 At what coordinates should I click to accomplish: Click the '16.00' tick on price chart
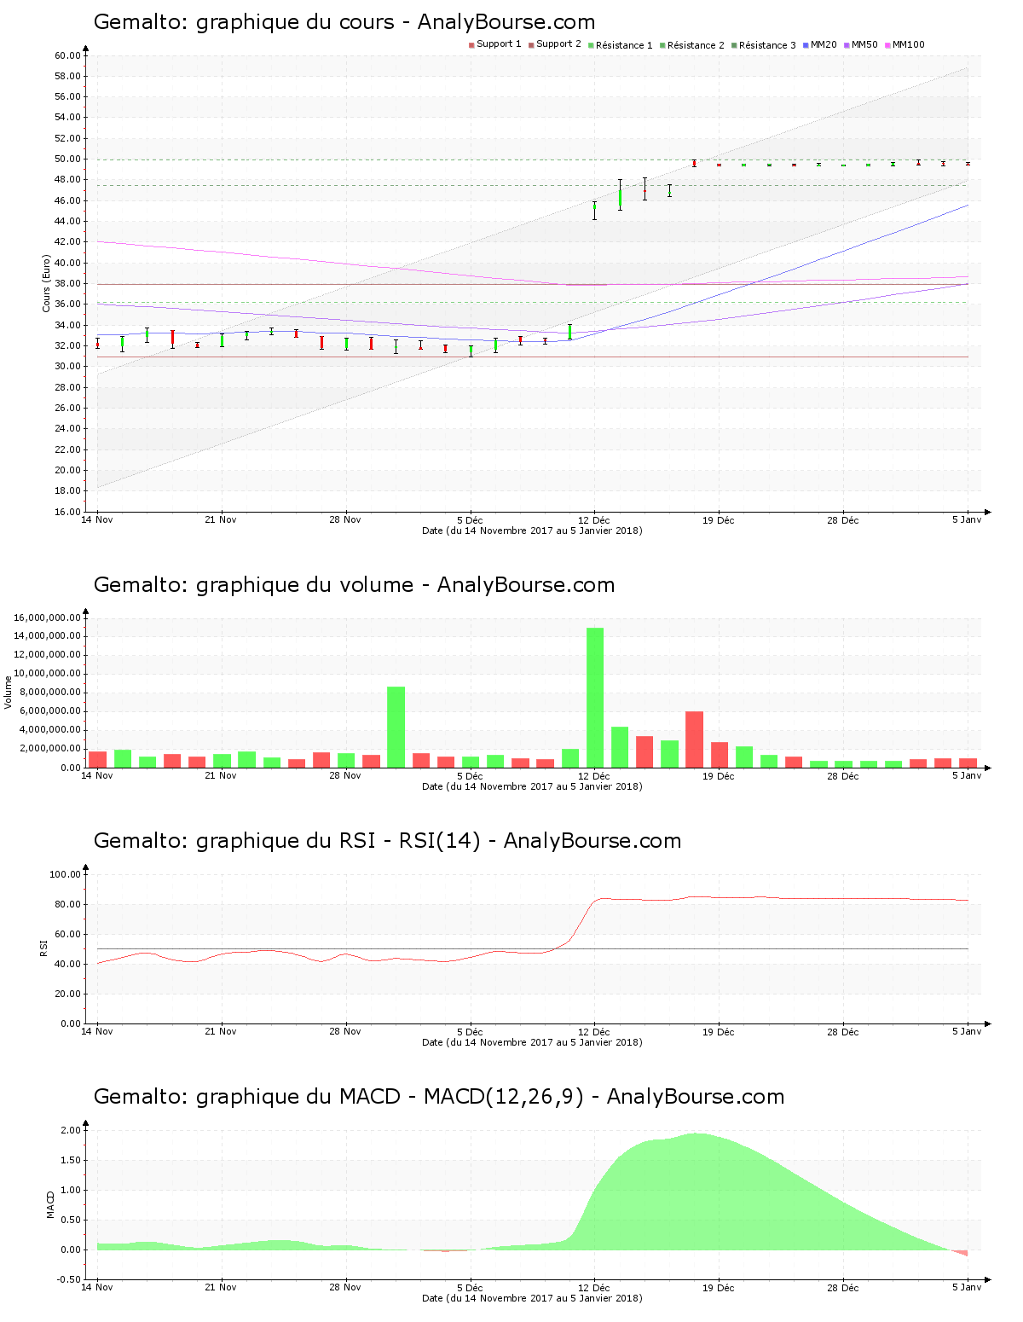point(68,512)
